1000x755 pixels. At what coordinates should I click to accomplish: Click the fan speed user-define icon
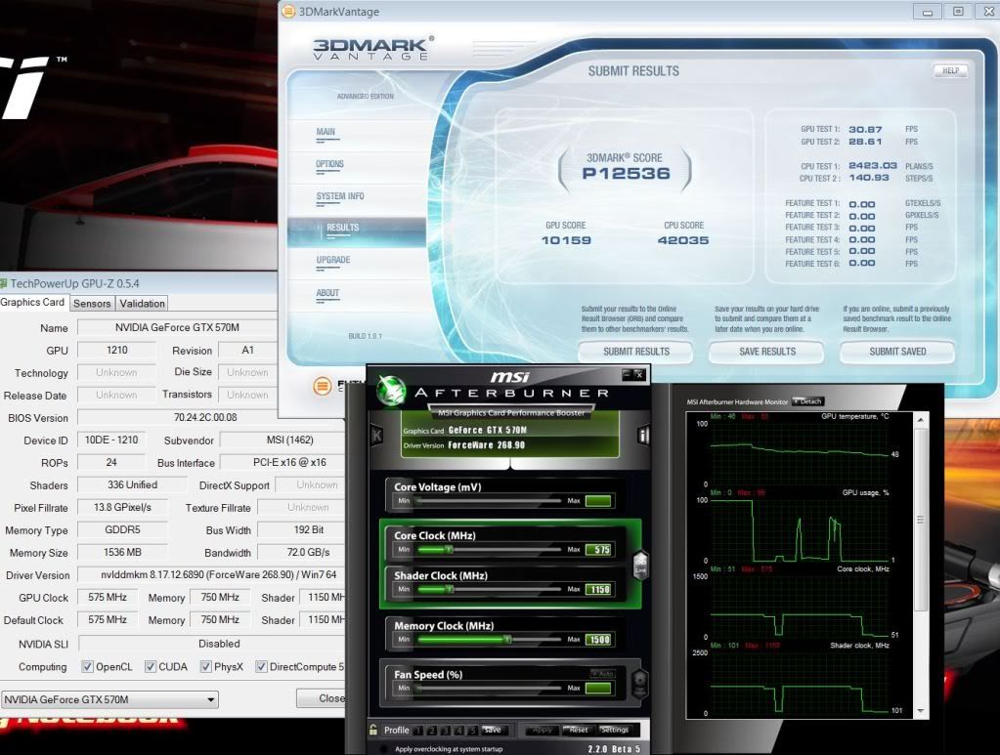click(639, 684)
